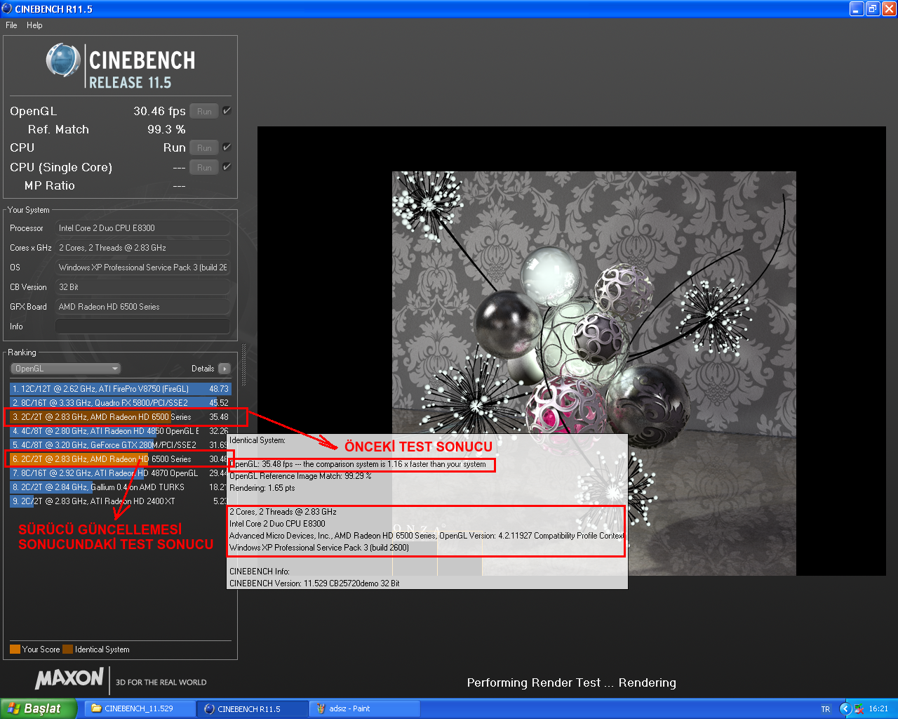Select ranking row ATI FirePro V8750
The image size is (898, 719).
[x=120, y=389]
